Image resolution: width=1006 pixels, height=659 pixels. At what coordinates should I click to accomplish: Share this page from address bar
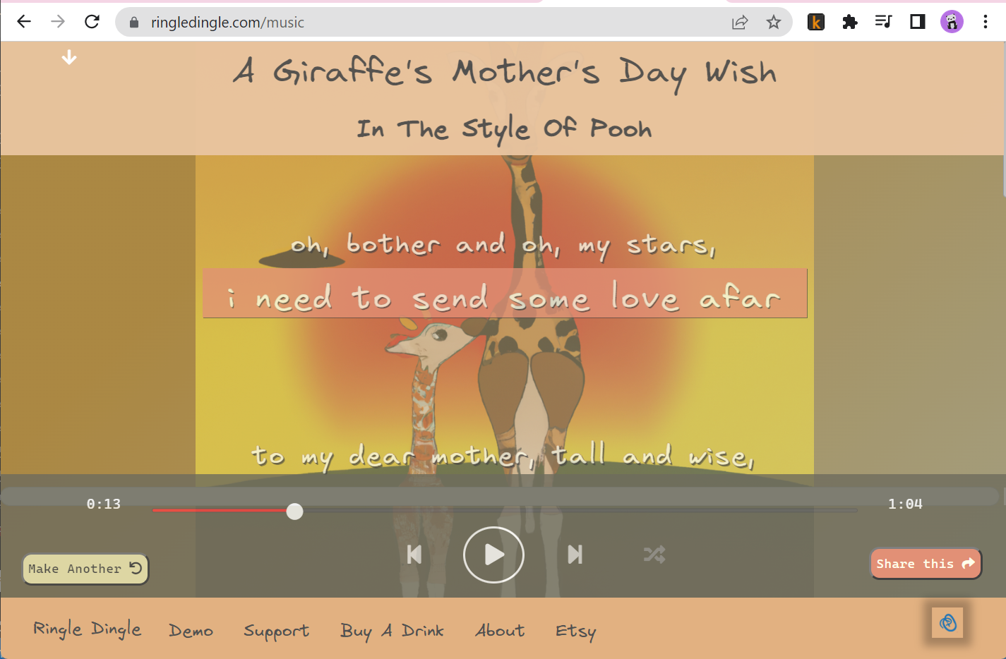pos(739,23)
